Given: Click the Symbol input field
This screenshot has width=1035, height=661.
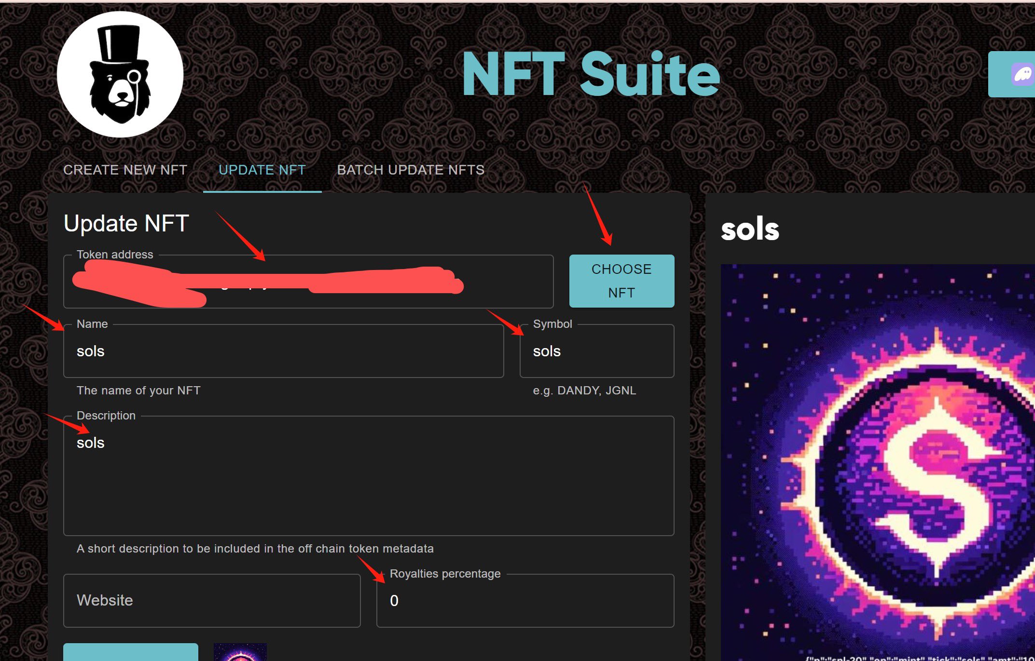Looking at the screenshot, I should click(x=596, y=351).
